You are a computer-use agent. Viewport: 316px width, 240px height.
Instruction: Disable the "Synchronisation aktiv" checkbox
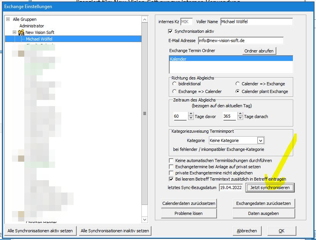point(171,31)
